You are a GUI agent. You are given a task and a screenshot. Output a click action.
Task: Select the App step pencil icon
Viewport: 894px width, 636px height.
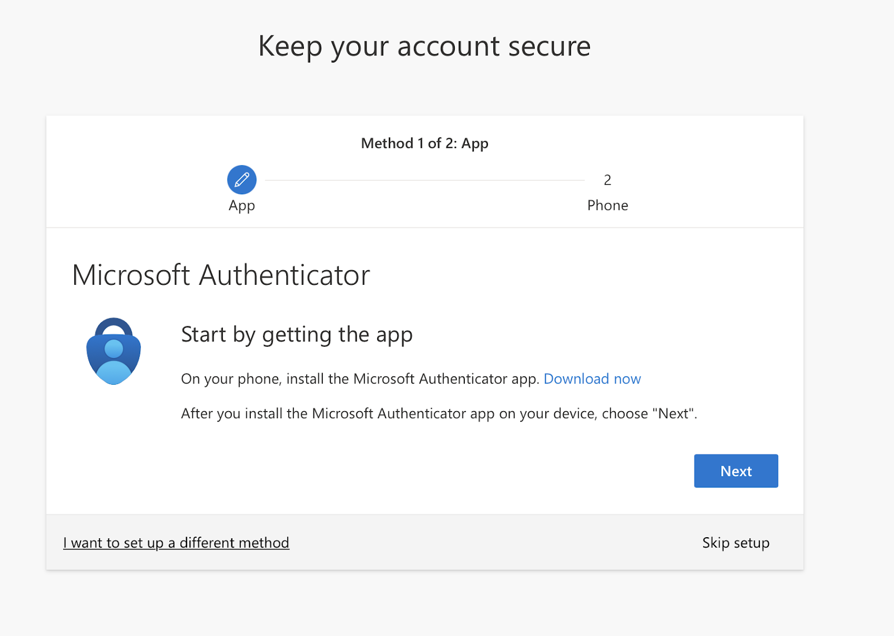pos(242,180)
